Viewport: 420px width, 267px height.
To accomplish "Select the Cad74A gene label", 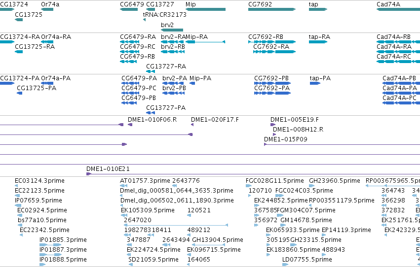I will tap(388, 4).
